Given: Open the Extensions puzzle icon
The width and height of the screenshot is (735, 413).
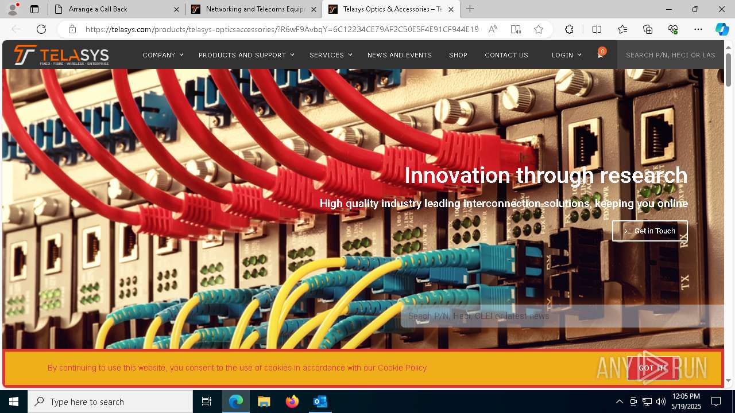Looking at the screenshot, I should point(569,29).
